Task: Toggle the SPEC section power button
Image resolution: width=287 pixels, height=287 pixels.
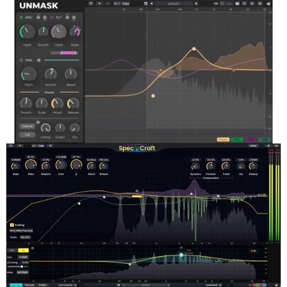Action: [22, 17]
